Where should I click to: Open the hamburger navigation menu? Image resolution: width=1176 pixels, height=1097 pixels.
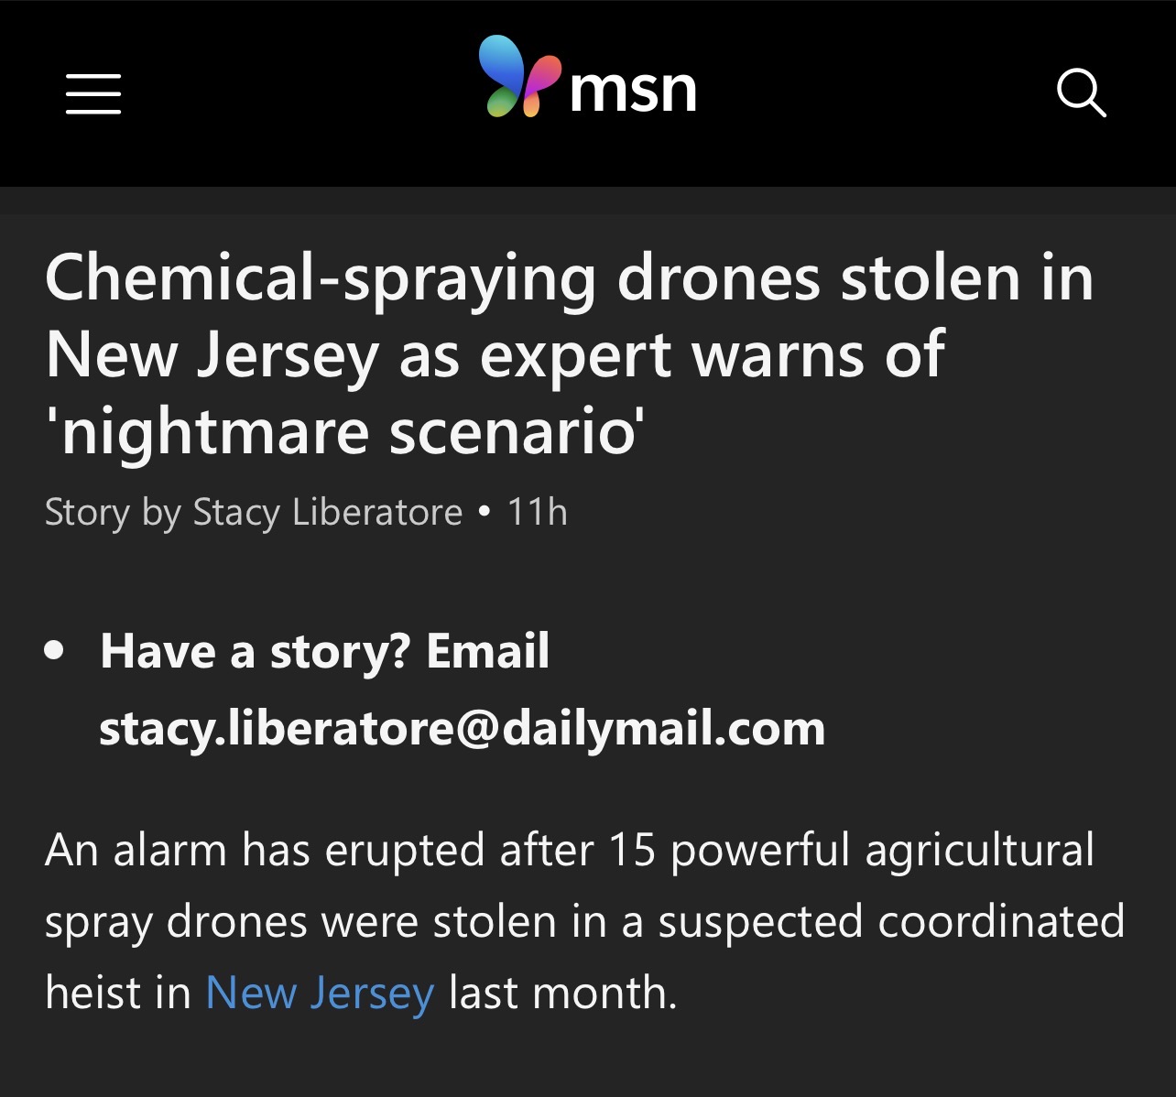(x=93, y=94)
